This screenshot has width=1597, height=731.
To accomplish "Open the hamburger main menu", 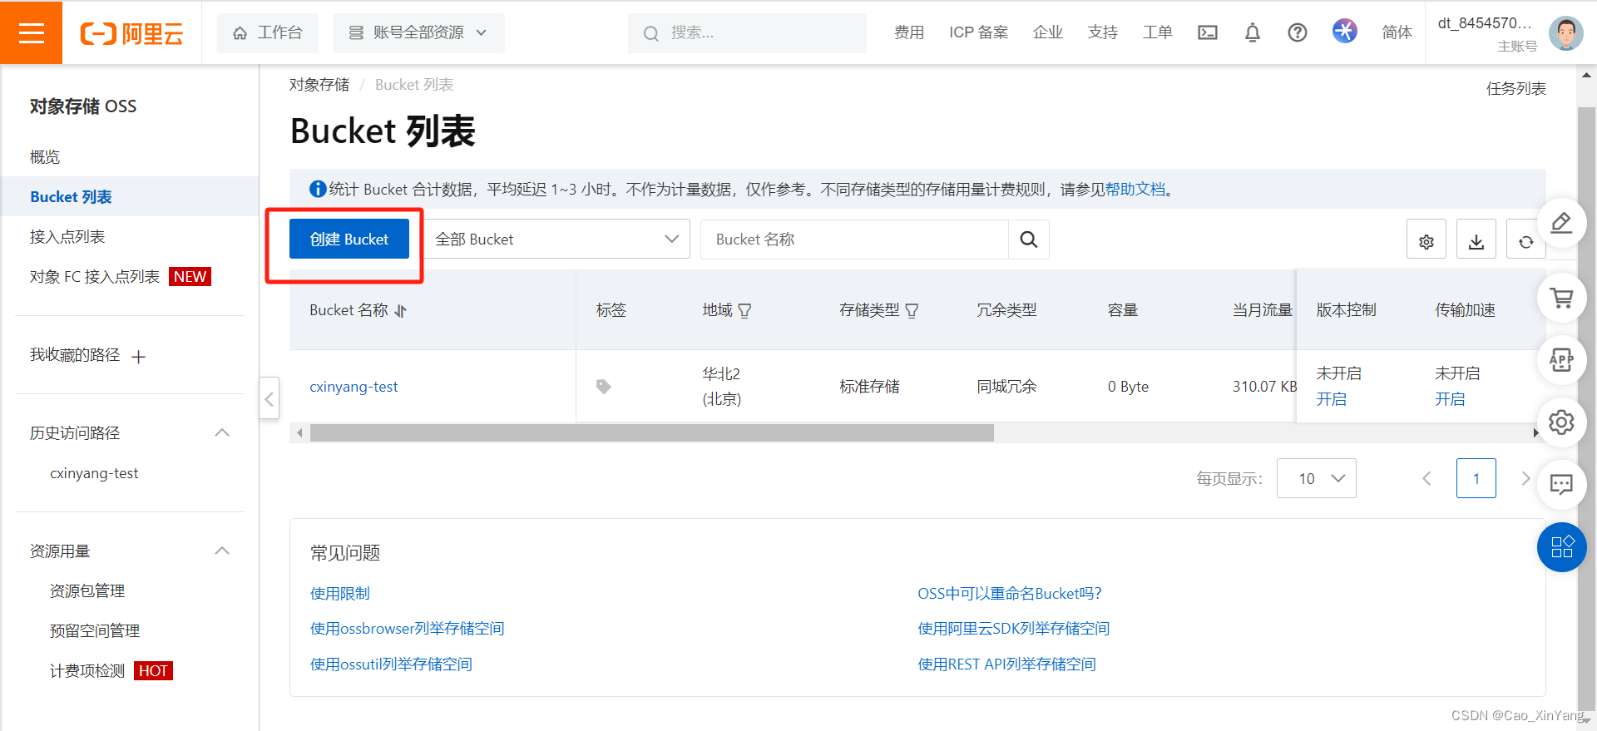I will [31, 32].
